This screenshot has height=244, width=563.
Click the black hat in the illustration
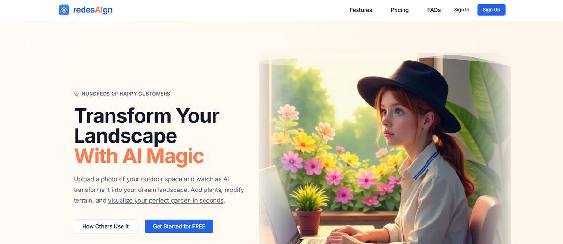tap(408, 94)
